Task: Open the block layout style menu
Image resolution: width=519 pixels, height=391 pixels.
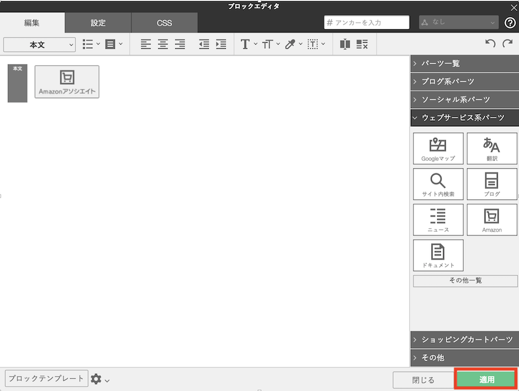Action: [x=114, y=44]
